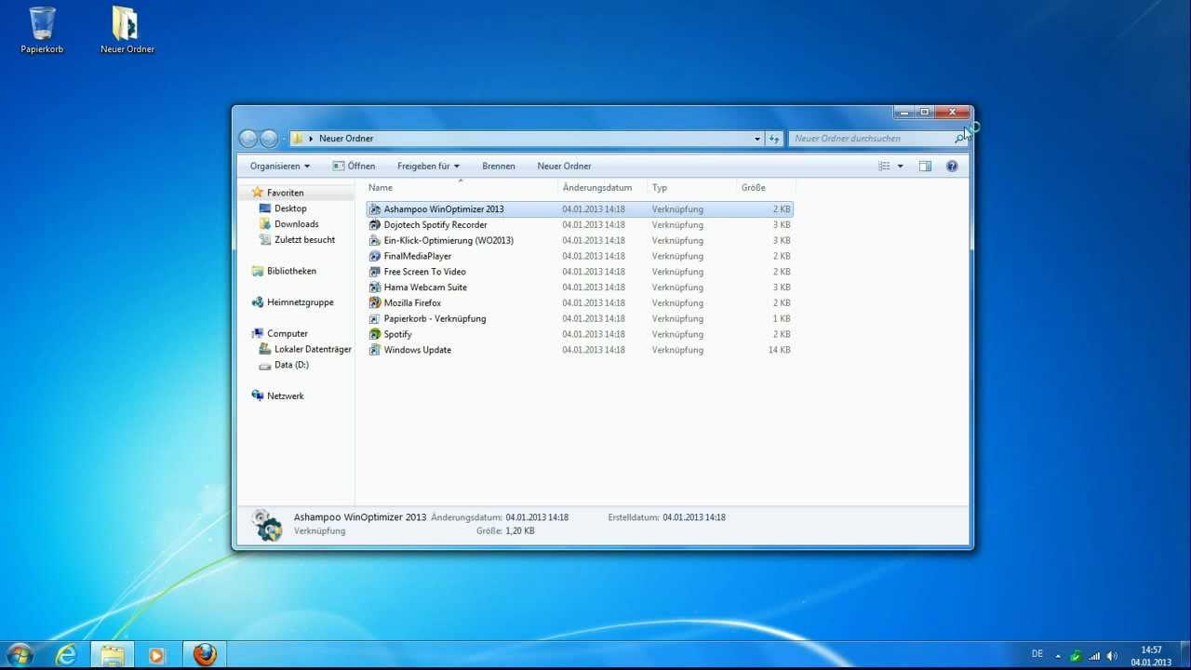Launch Internet Explorer from the taskbar
1191x670 pixels.
[66, 655]
